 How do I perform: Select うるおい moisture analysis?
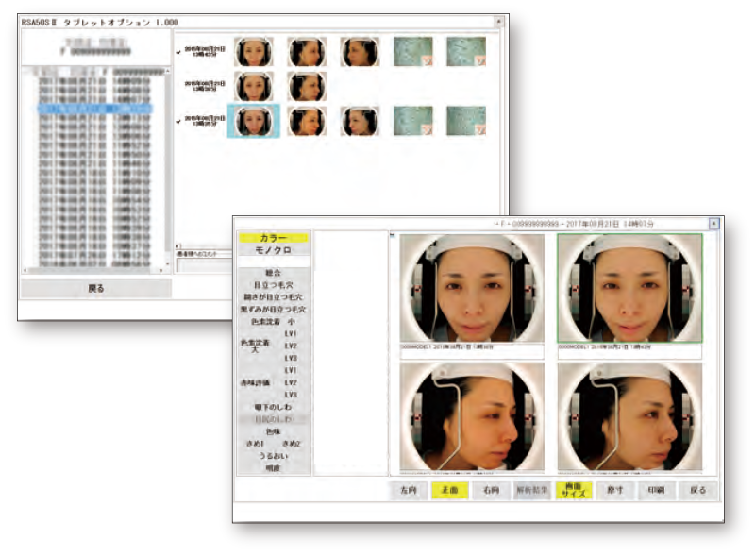(x=272, y=455)
